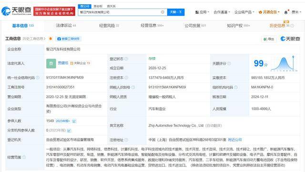This screenshot has width=305, height=172.
Task: Open the notification bell icon
Action: 286,12
